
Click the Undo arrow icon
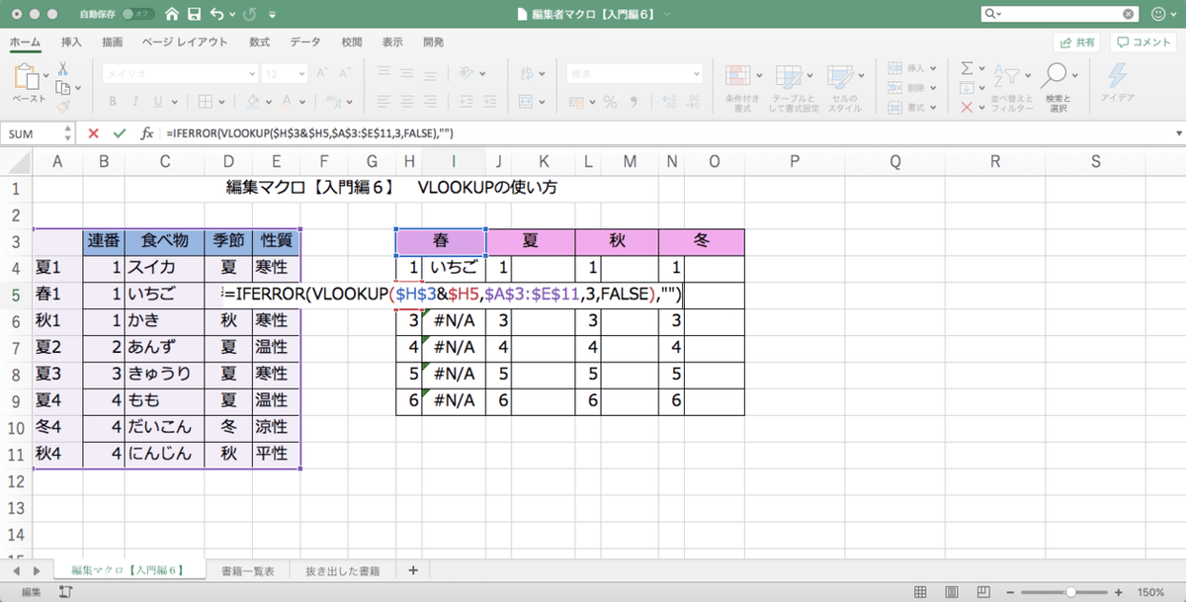(x=216, y=15)
